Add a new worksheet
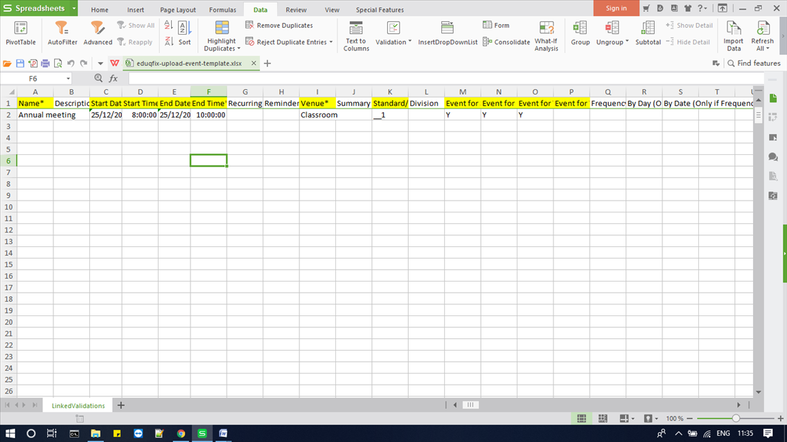Viewport: 787px width, 442px height. click(121, 405)
